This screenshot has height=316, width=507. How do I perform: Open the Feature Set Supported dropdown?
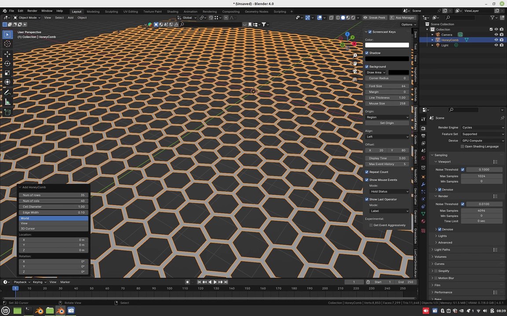point(483,134)
